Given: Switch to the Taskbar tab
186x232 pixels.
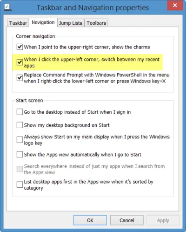Looking at the screenshot, I should (18, 23).
